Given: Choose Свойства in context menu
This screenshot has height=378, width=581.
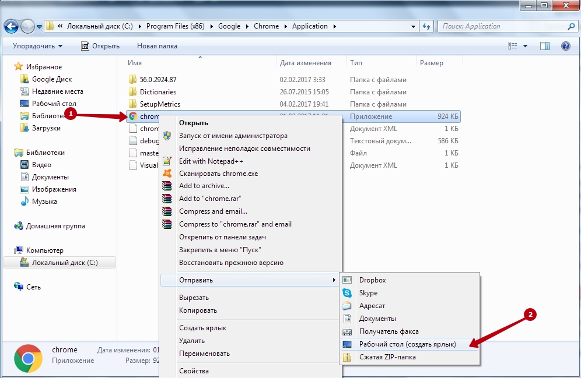Looking at the screenshot, I should point(251,370).
